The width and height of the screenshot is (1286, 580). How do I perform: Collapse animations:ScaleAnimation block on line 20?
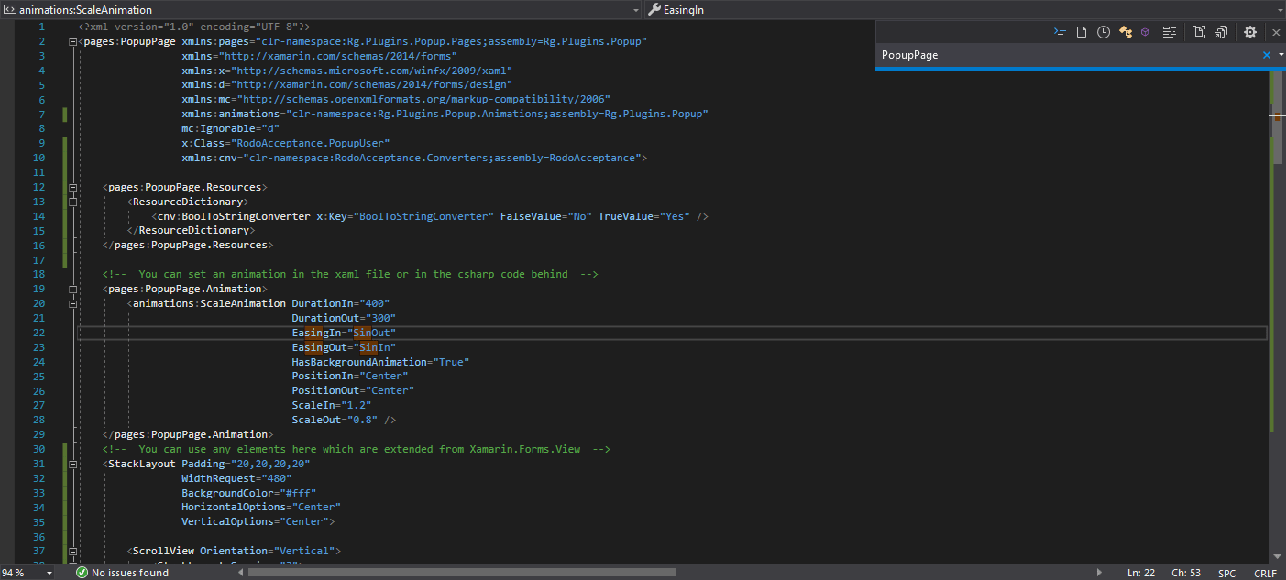pyautogui.click(x=72, y=303)
